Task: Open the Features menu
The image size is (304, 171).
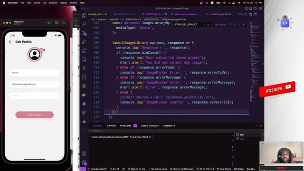Action: 53,3
